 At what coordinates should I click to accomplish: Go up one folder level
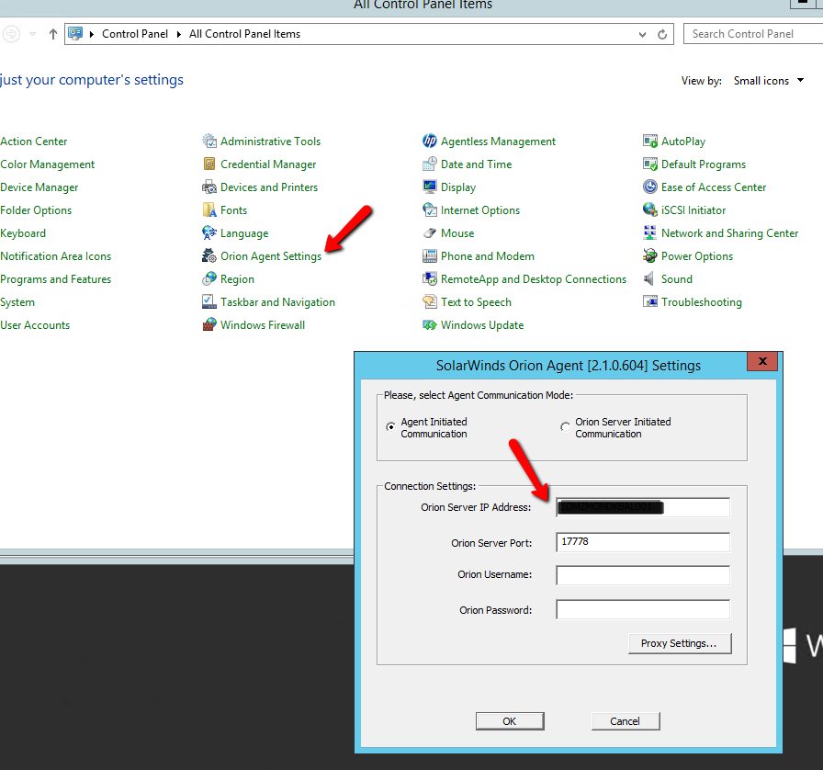click(x=53, y=34)
